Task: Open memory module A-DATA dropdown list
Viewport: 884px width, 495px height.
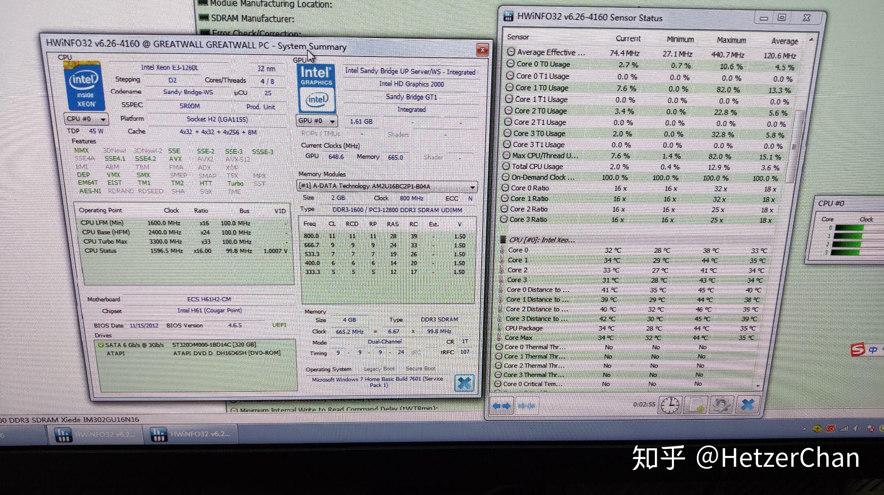Action: 387,186
